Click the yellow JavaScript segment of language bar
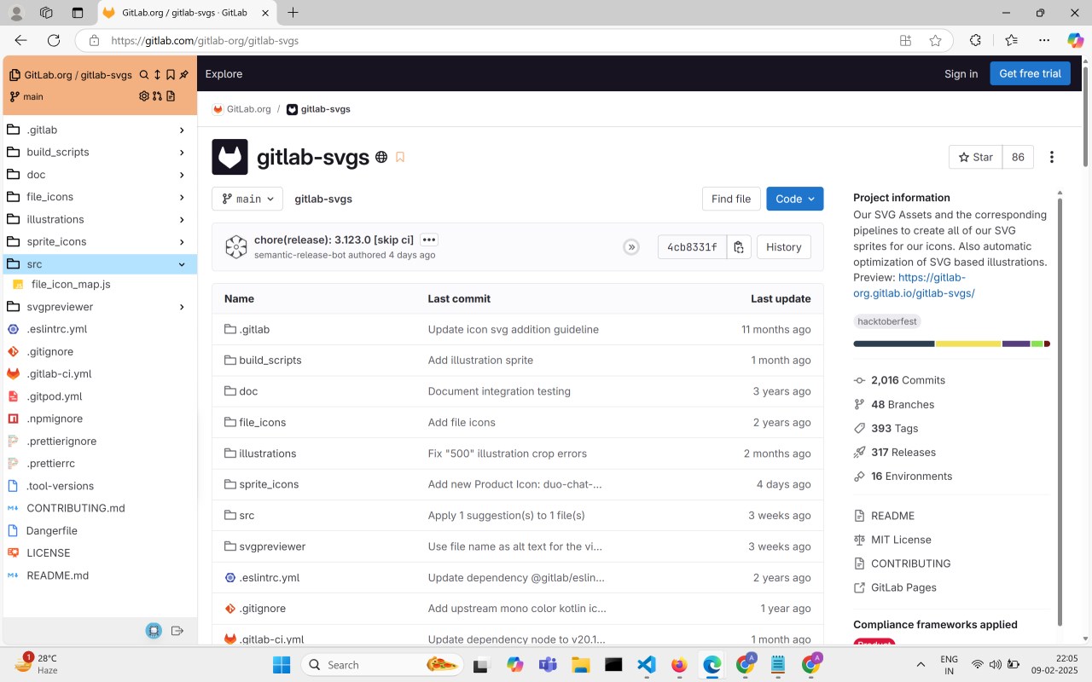 (x=968, y=344)
